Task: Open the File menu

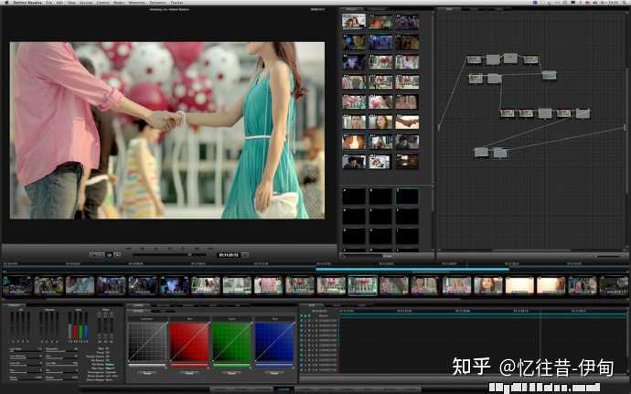Action: (x=48, y=3)
